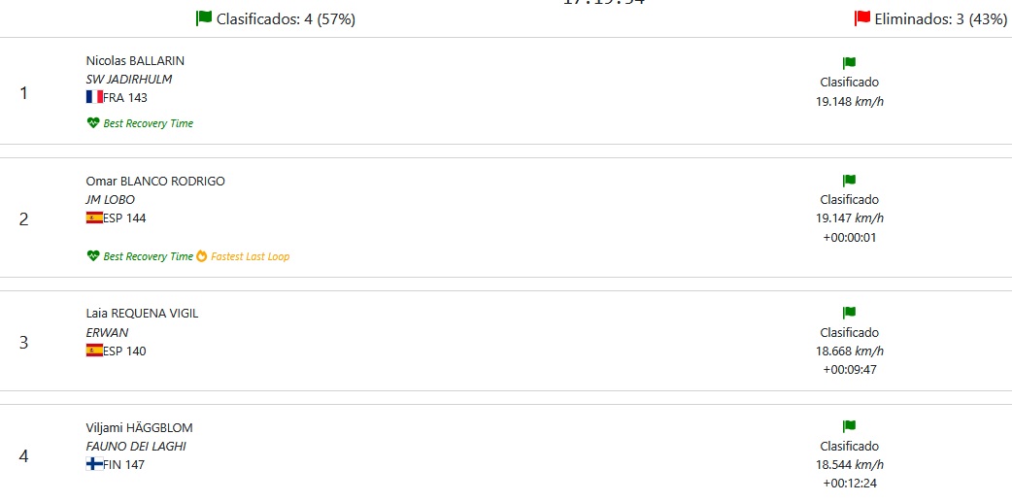Viewport: 1012px width, 502px height.
Task: Click the heart icon under Omar BLANCO RODRIGO
Action: coord(93,256)
